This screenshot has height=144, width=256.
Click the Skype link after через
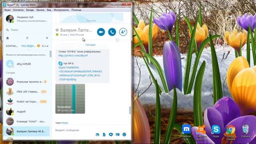click(x=65, y=123)
